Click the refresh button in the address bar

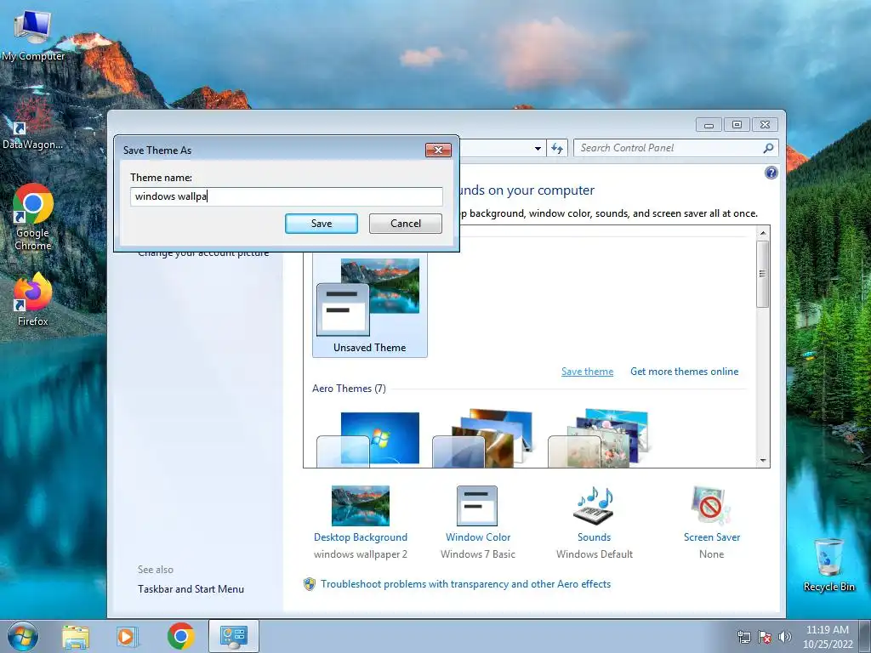click(557, 148)
